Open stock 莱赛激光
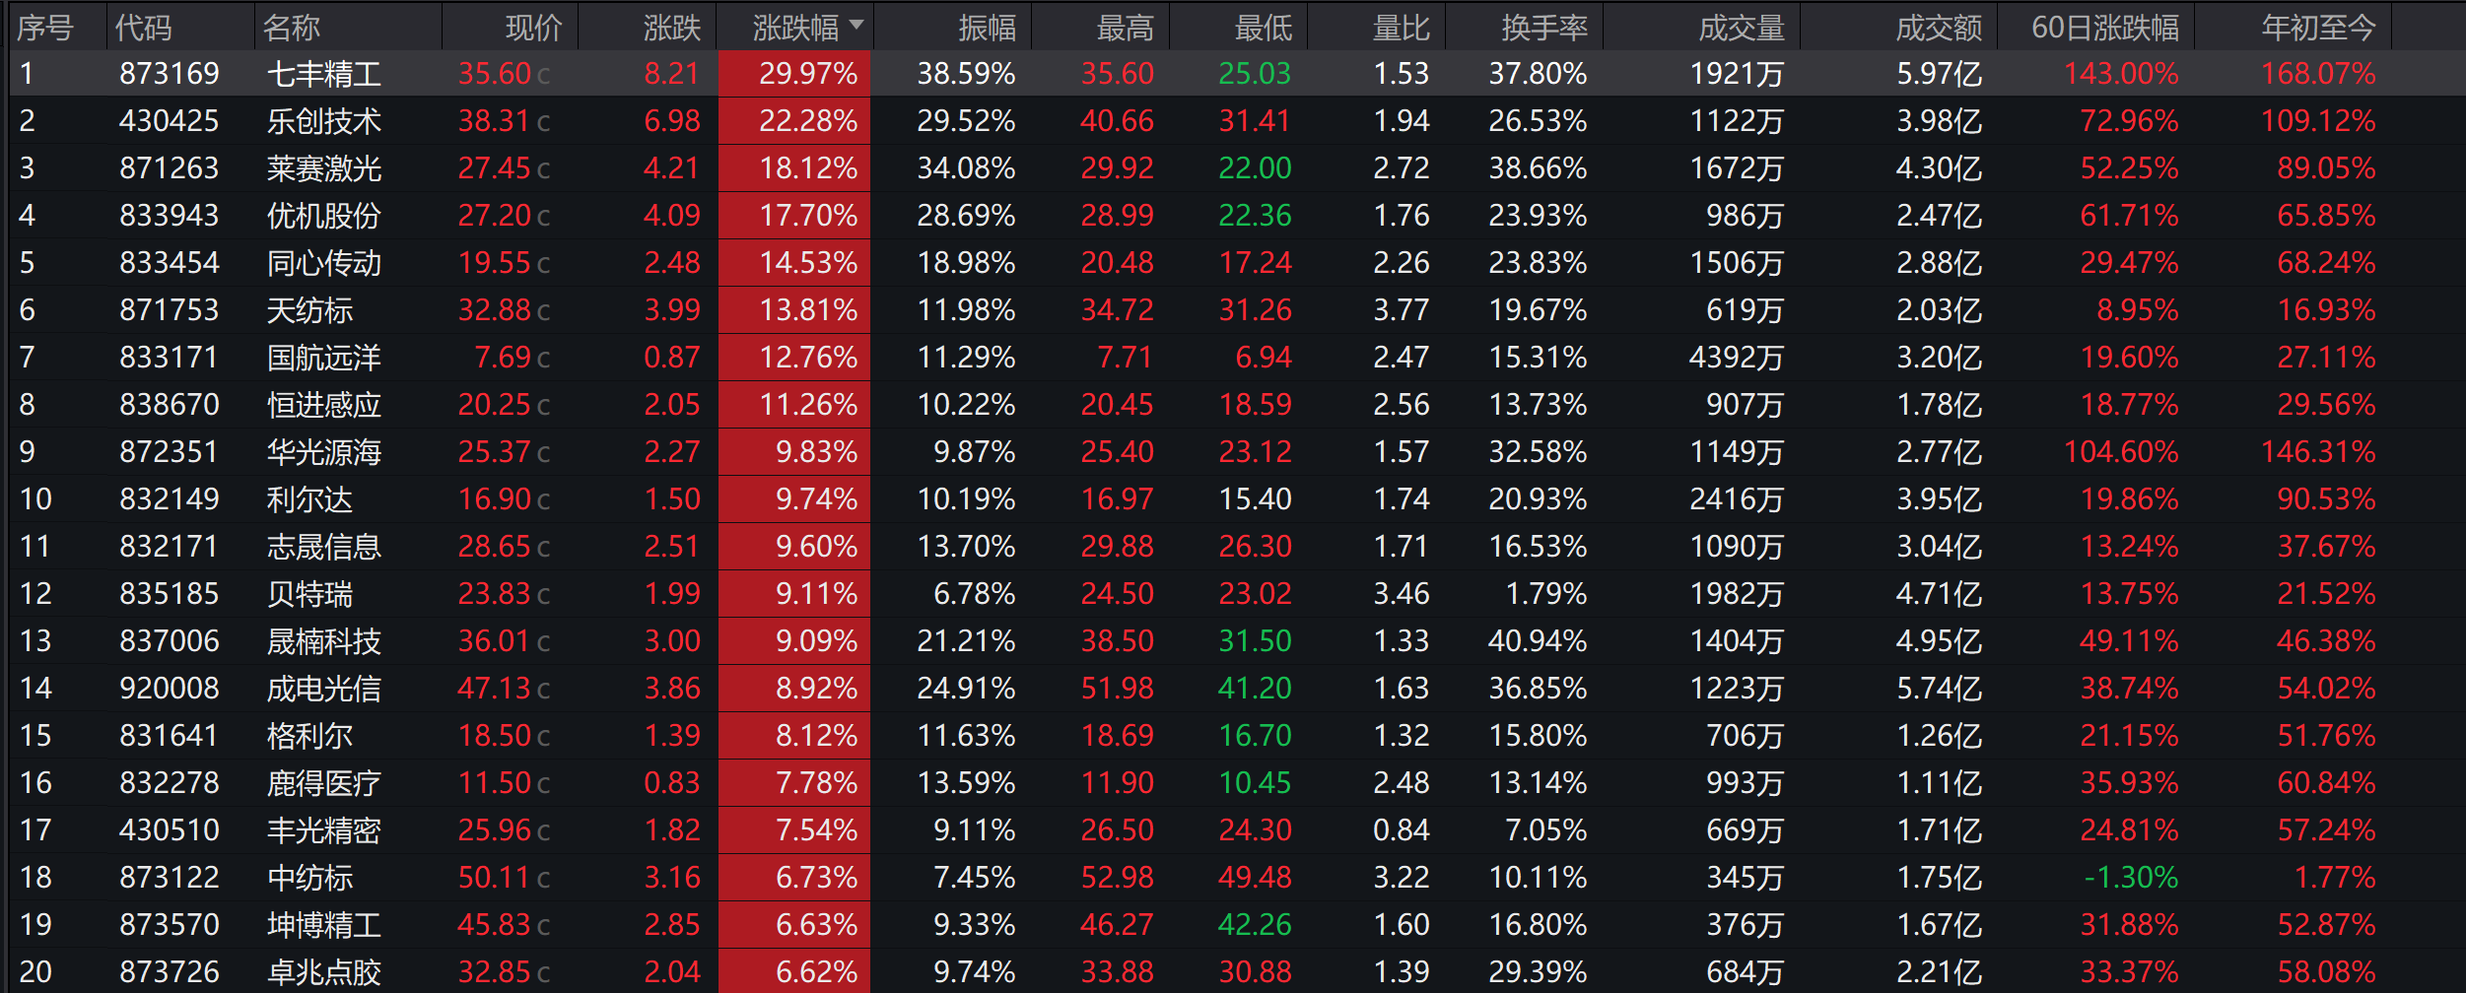The image size is (2466, 993). 324,168
